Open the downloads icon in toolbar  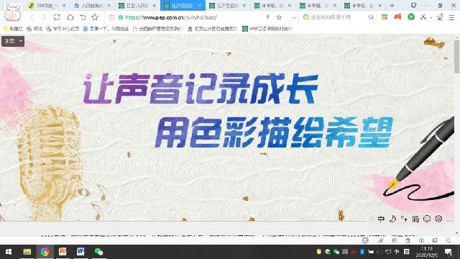point(439,17)
